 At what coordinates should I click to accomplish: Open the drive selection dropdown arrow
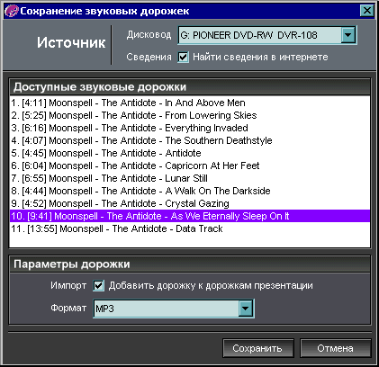[348, 35]
